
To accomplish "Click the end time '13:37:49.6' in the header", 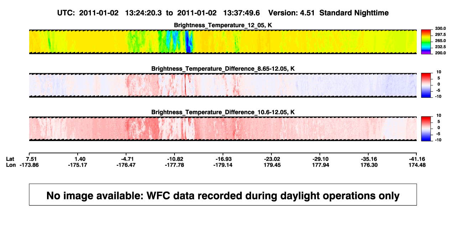I will click(241, 13).
